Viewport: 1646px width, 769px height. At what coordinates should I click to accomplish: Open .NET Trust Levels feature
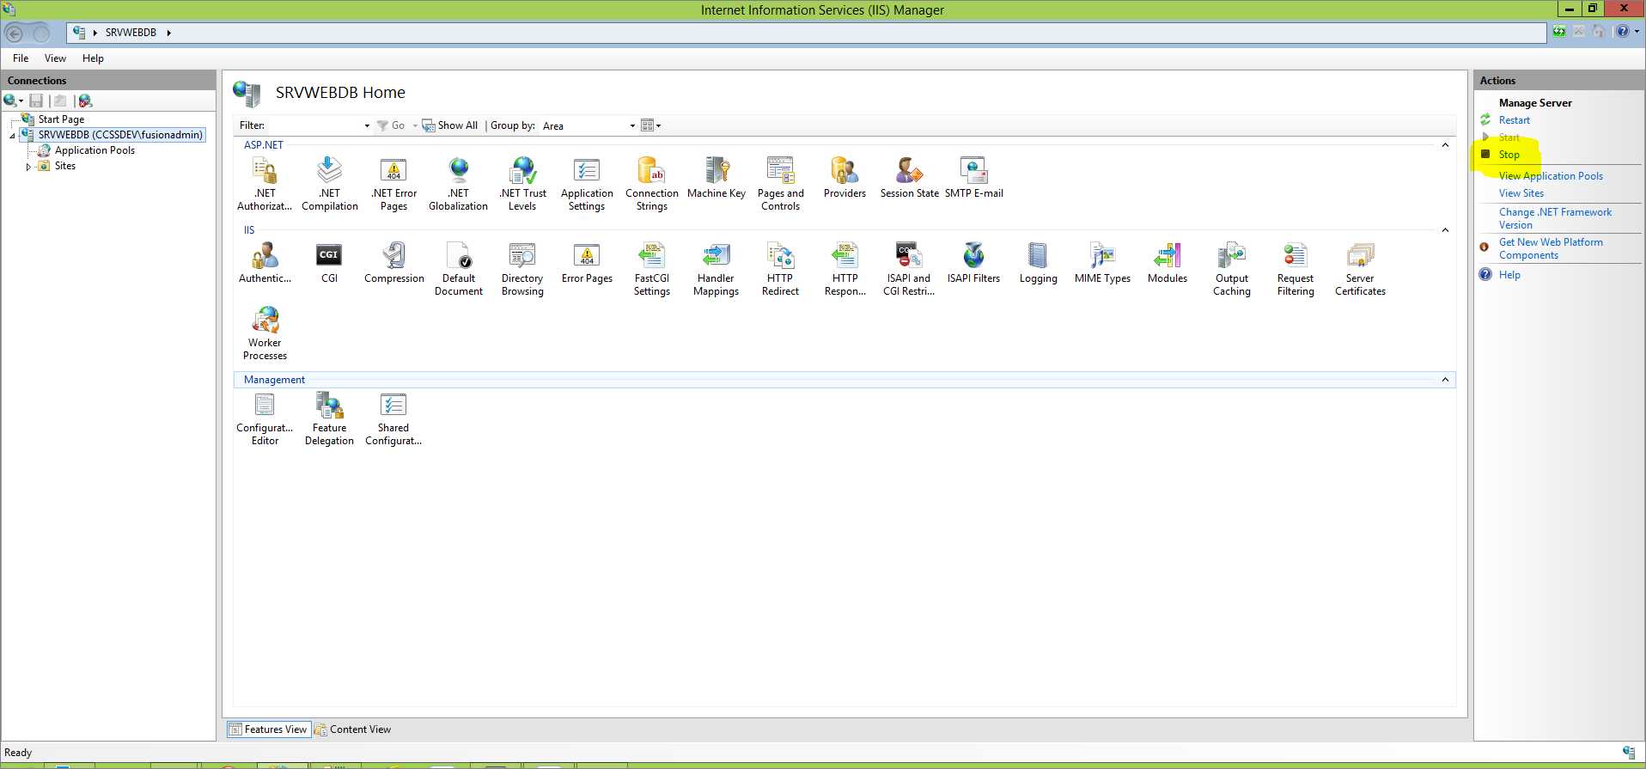click(522, 184)
